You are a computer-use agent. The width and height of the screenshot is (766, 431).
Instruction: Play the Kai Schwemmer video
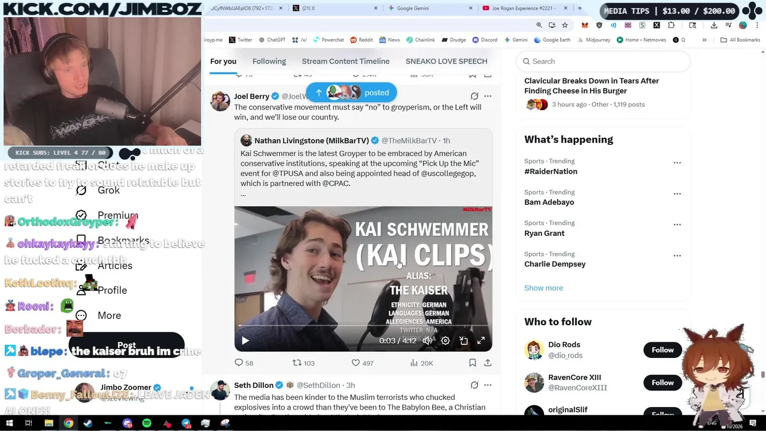(245, 341)
